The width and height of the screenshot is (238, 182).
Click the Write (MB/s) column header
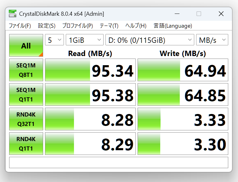click(183, 54)
